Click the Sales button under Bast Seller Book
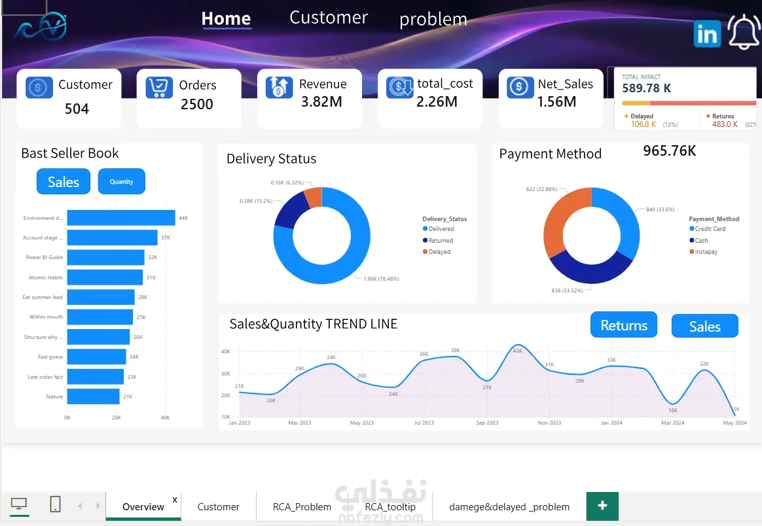The width and height of the screenshot is (762, 526). [x=63, y=182]
